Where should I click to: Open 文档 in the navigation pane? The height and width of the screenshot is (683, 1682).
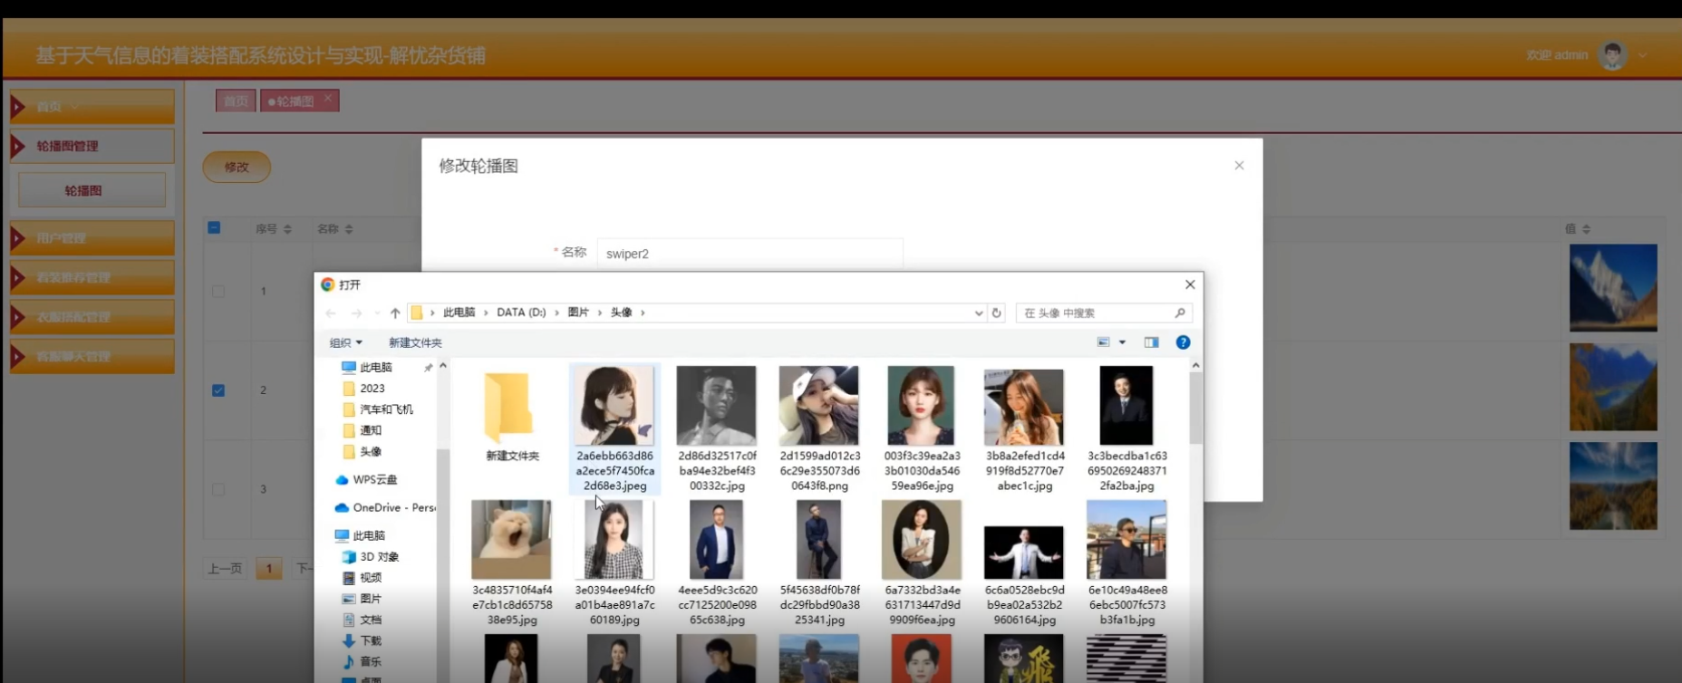point(362,620)
